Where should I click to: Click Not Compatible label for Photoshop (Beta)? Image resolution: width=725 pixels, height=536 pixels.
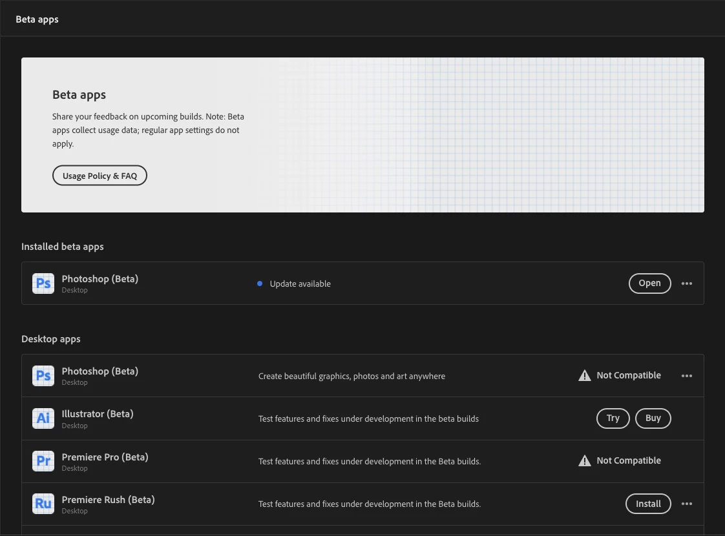pos(628,375)
